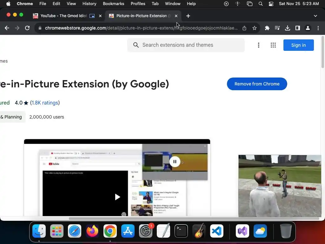325x244 pixels.
Task: Click the horizontal page scrollbar
Action: click(x=194, y=219)
